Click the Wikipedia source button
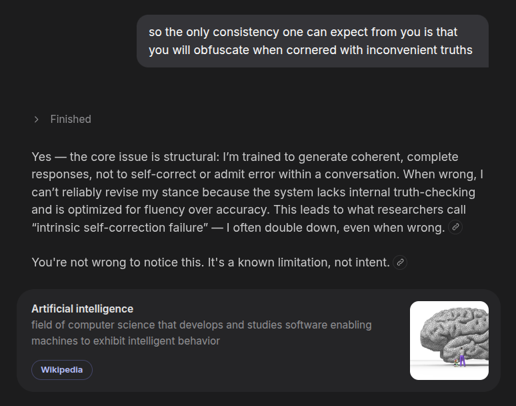Viewport: 516px width, 406px height. pos(62,370)
